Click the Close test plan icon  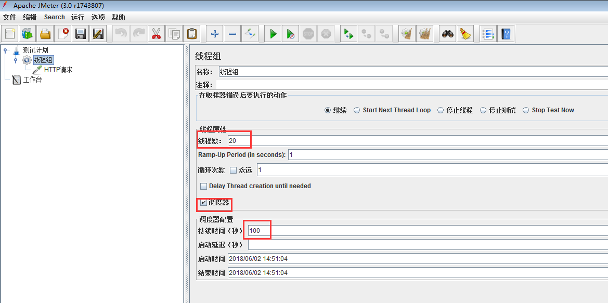click(62, 34)
